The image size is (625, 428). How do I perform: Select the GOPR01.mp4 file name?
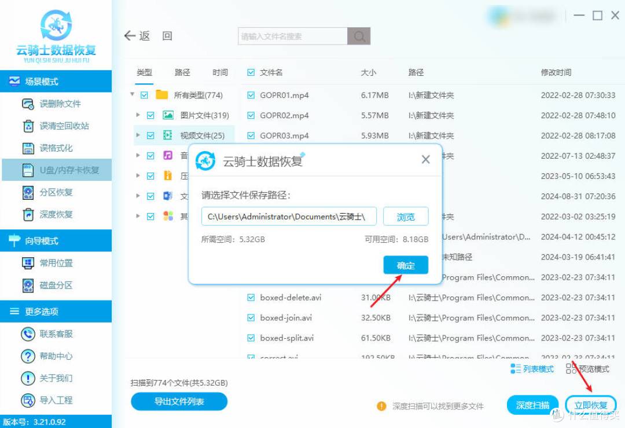point(284,96)
